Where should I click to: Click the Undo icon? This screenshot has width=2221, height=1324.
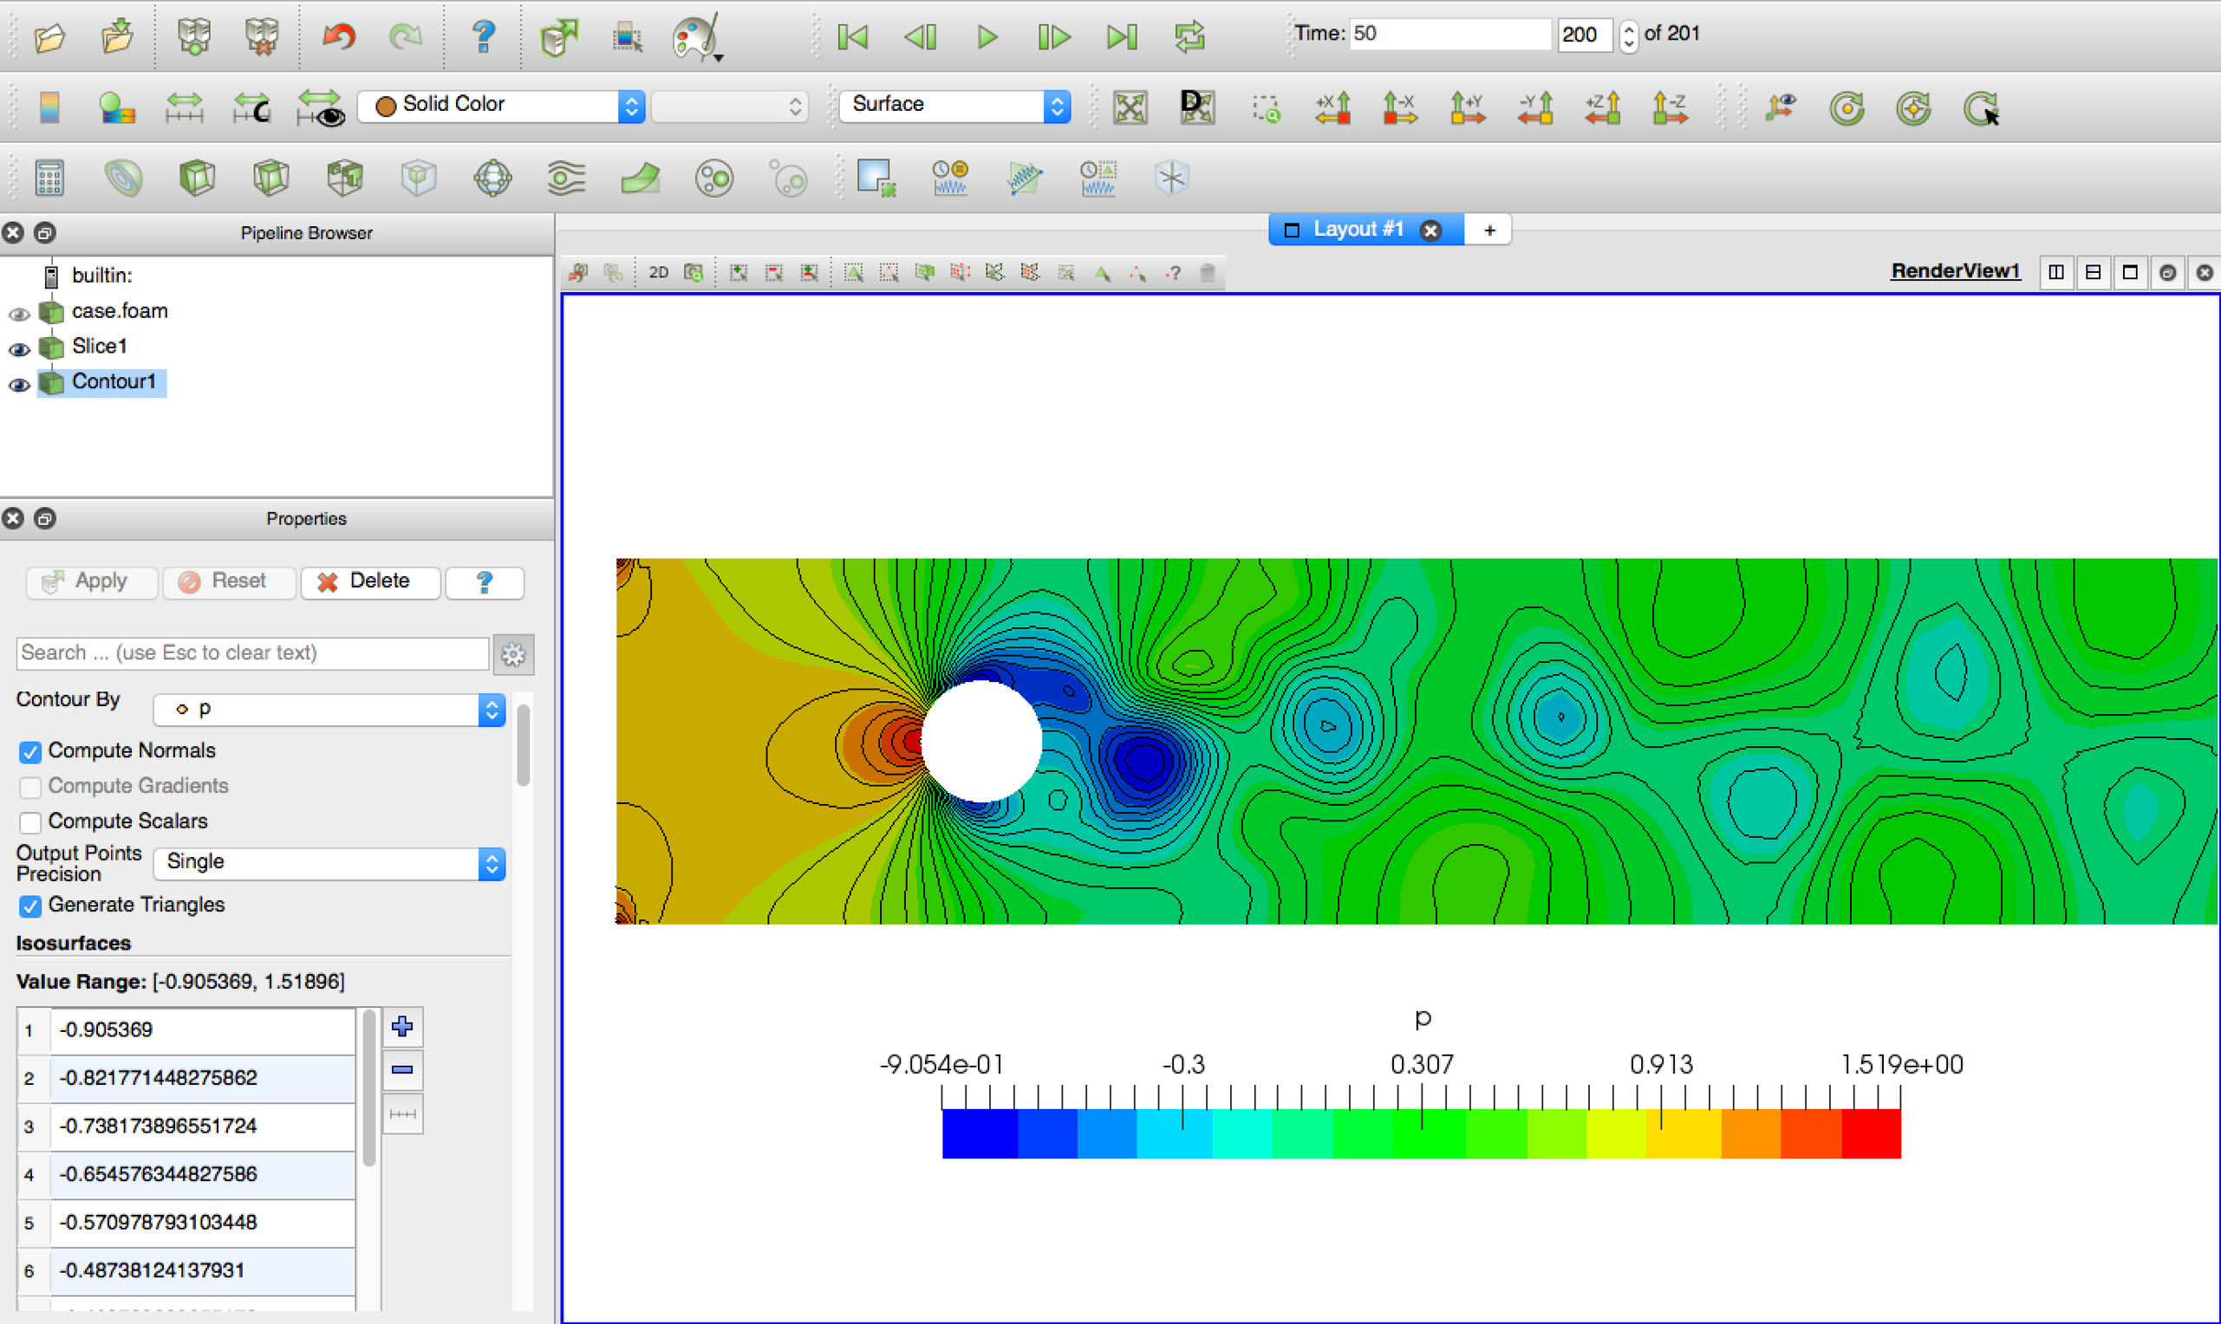338,36
